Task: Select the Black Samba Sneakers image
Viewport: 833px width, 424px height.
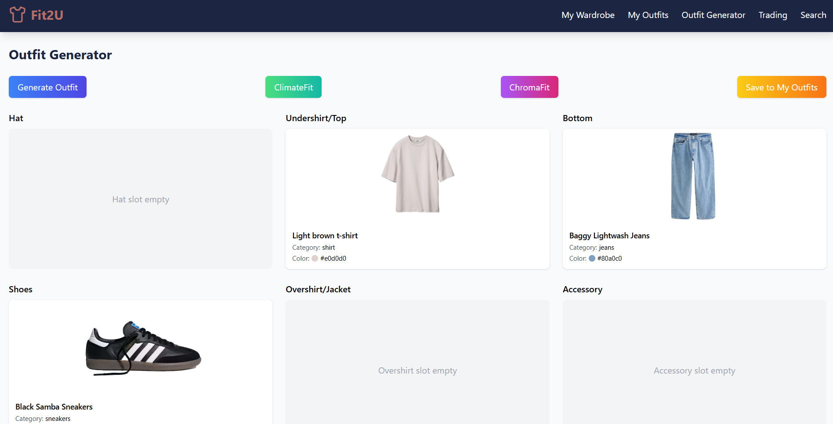Action: (x=143, y=348)
